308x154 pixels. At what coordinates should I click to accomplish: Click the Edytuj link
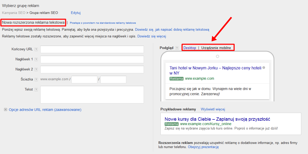[x=76, y=13]
